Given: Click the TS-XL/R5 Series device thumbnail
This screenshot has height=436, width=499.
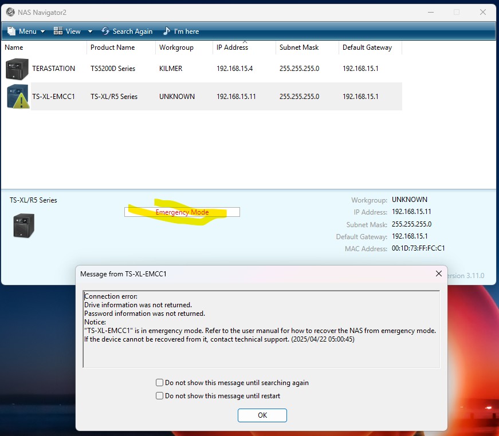Looking at the screenshot, I should click(24, 225).
